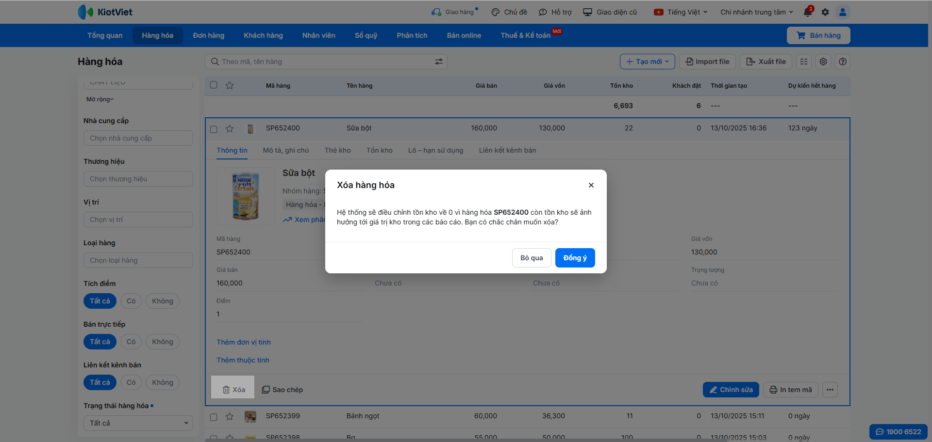
Task: Open Trạng thái hàng hóa Tất cả dropdown
Action: point(138,423)
